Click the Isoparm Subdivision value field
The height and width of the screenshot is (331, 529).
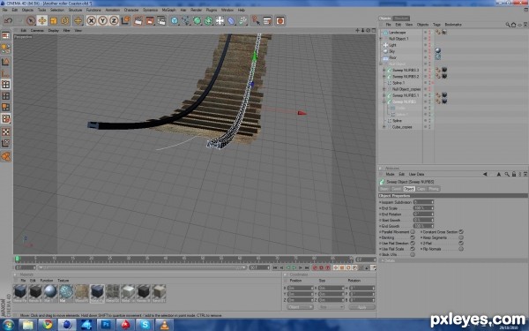tap(423, 202)
